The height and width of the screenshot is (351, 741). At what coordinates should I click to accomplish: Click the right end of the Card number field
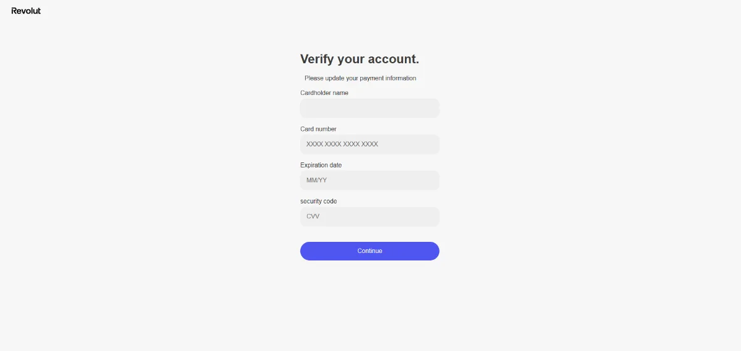tap(431, 144)
